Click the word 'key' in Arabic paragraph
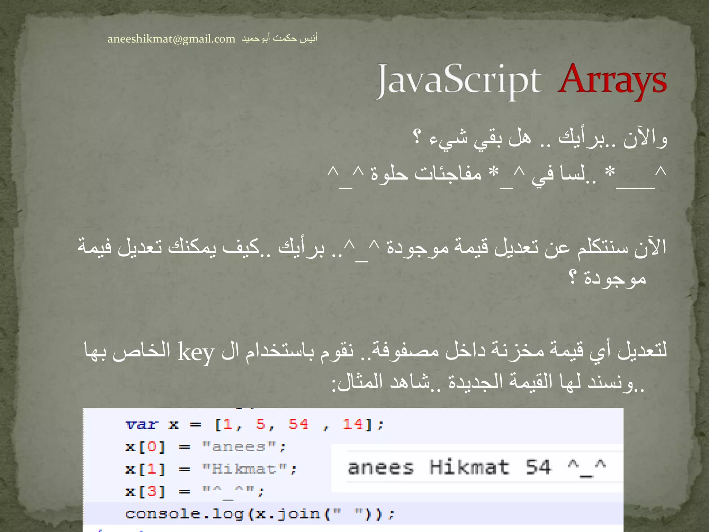 coord(196,352)
